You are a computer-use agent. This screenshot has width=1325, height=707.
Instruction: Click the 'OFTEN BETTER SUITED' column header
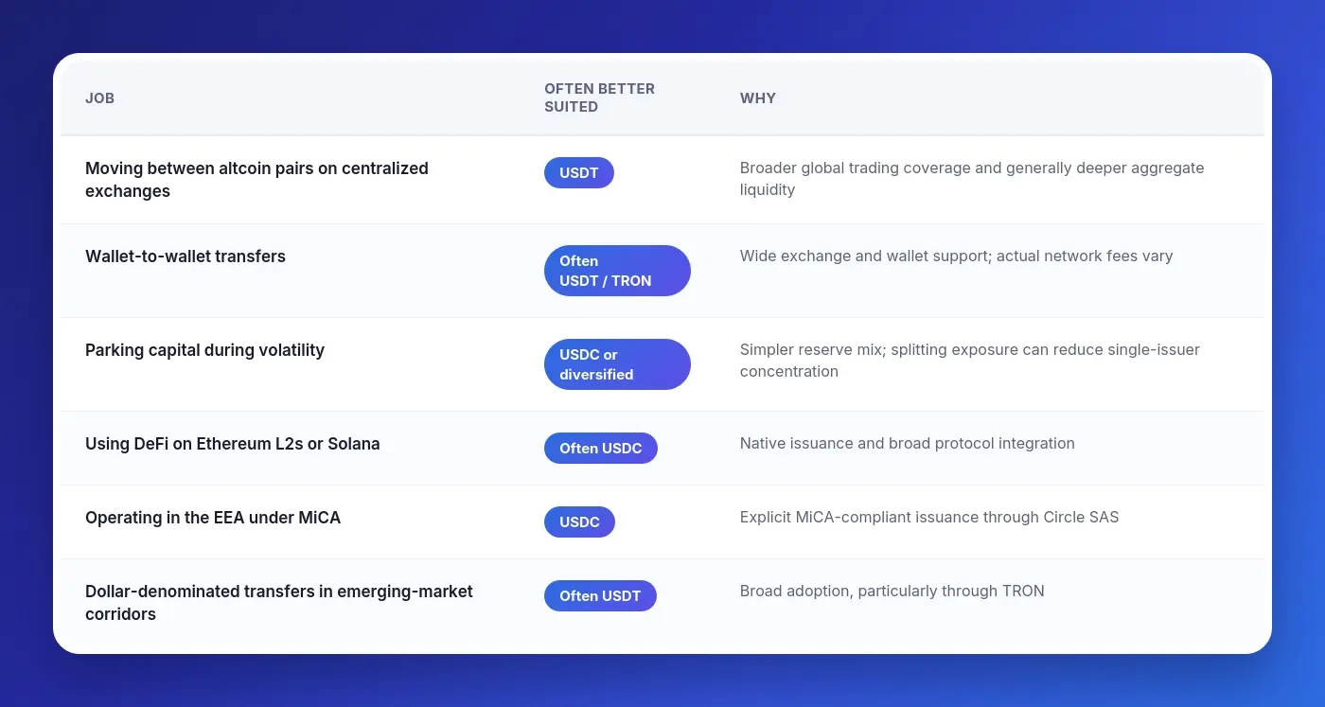[599, 97]
